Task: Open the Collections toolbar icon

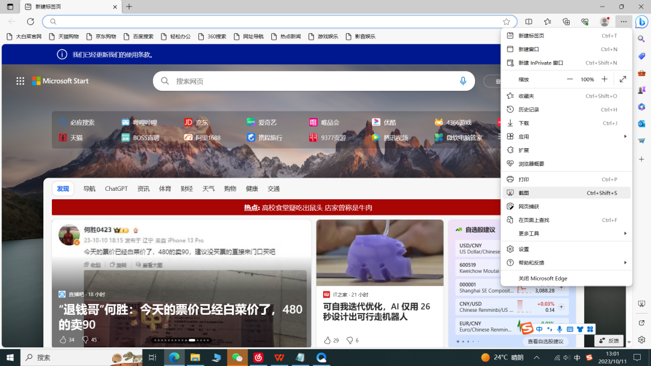Action: (x=566, y=22)
